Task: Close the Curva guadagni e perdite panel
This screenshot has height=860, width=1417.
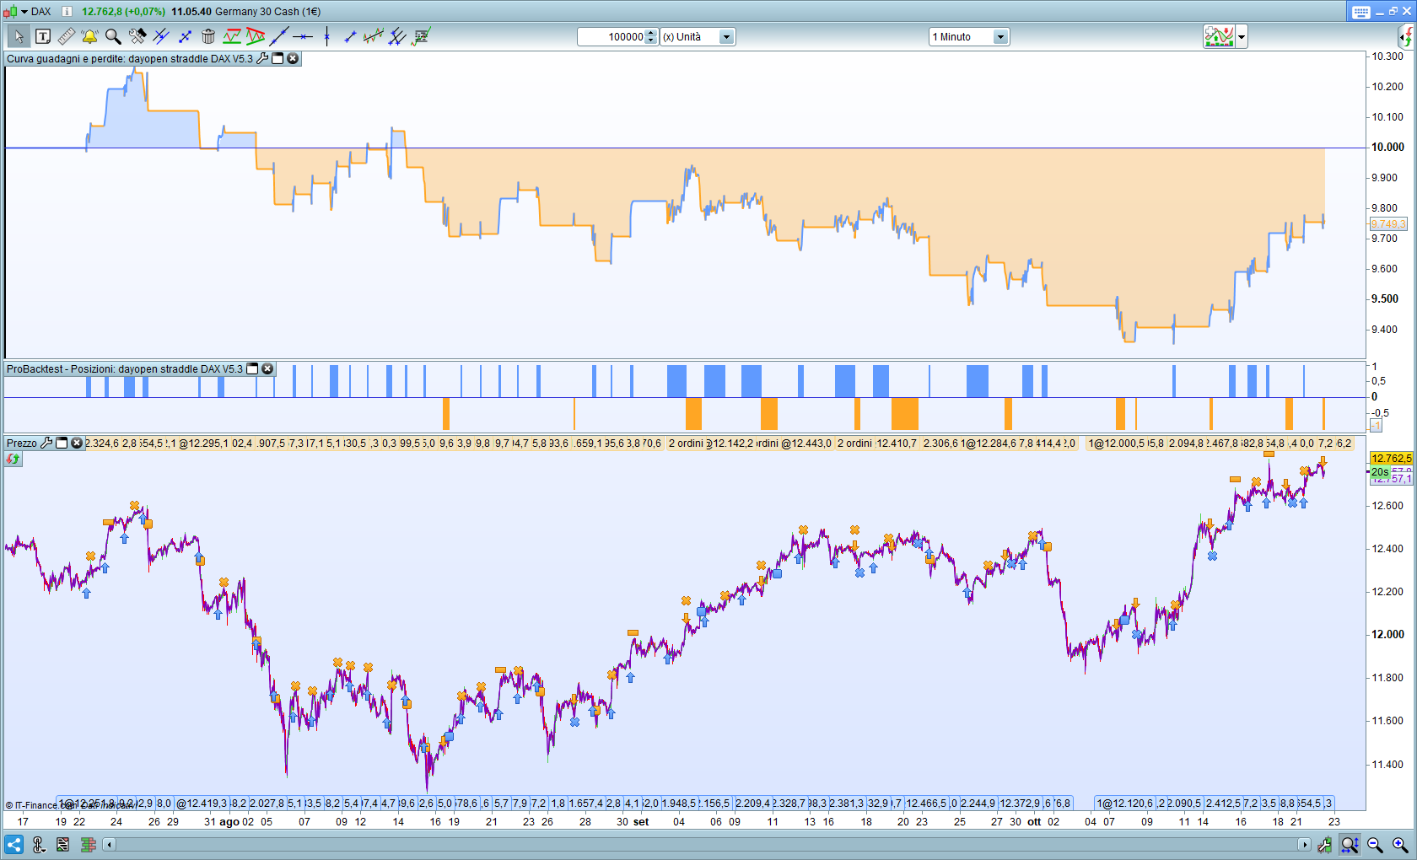Action: point(293,58)
